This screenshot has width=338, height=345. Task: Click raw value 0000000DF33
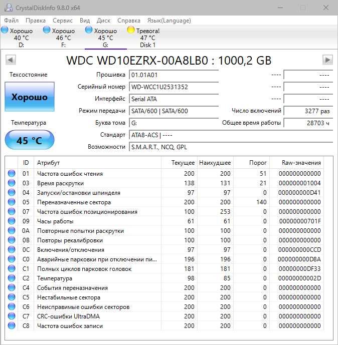click(x=300, y=269)
